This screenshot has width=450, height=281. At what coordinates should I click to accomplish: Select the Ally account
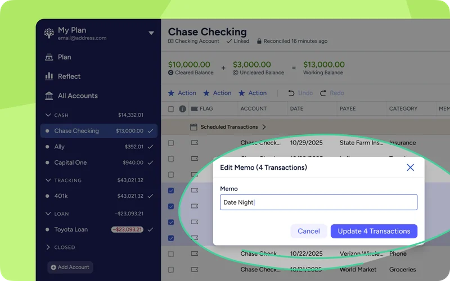pyautogui.click(x=99, y=147)
